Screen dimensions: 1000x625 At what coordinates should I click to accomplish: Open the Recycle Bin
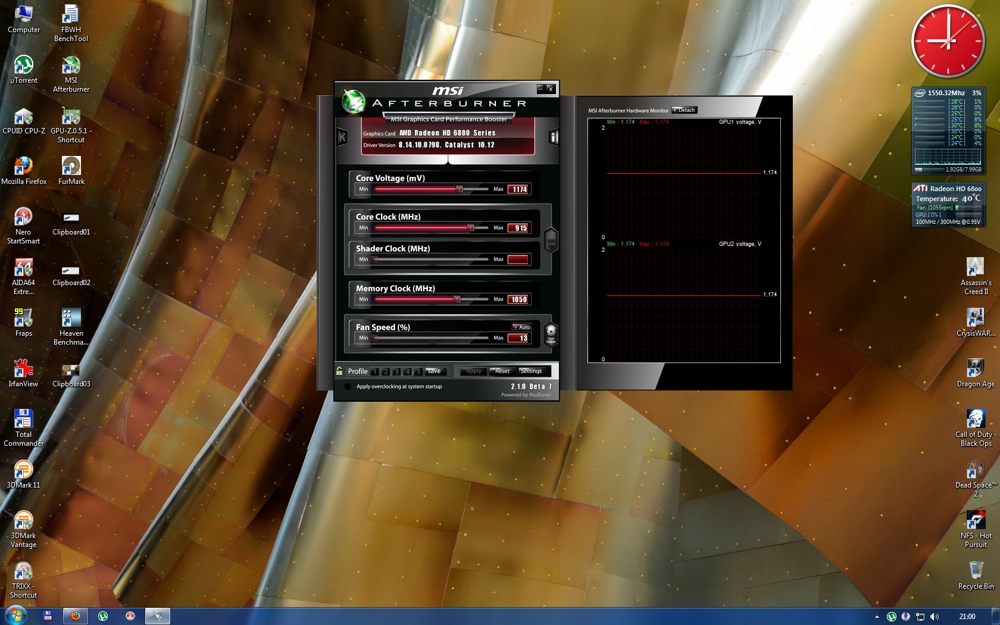(976, 576)
